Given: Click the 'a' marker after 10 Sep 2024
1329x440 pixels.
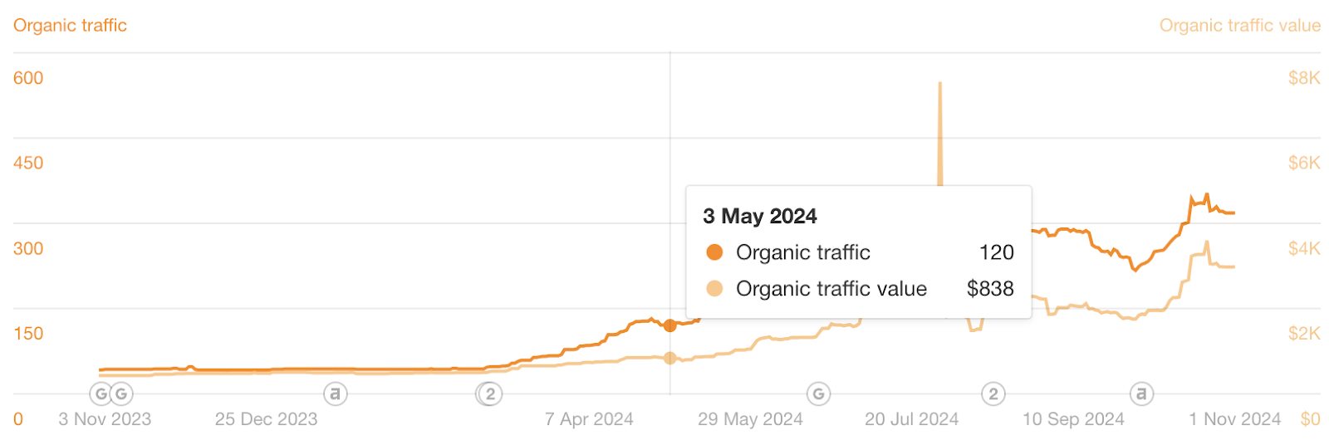Looking at the screenshot, I should point(1141,394).
